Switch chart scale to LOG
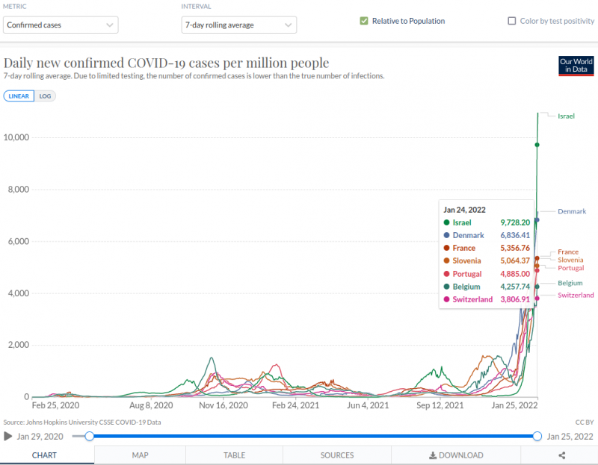Viewport: 598px width, 465px height. pyautogui.click(x=45, y=96)
